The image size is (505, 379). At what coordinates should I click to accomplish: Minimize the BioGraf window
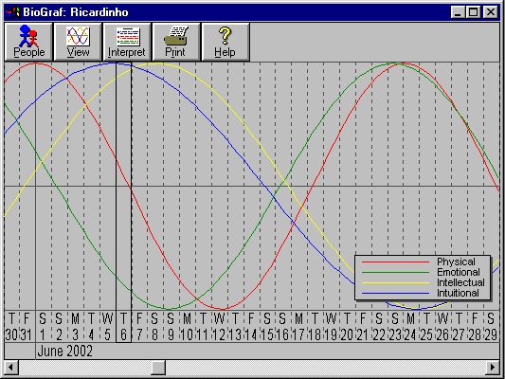point(458,12)
